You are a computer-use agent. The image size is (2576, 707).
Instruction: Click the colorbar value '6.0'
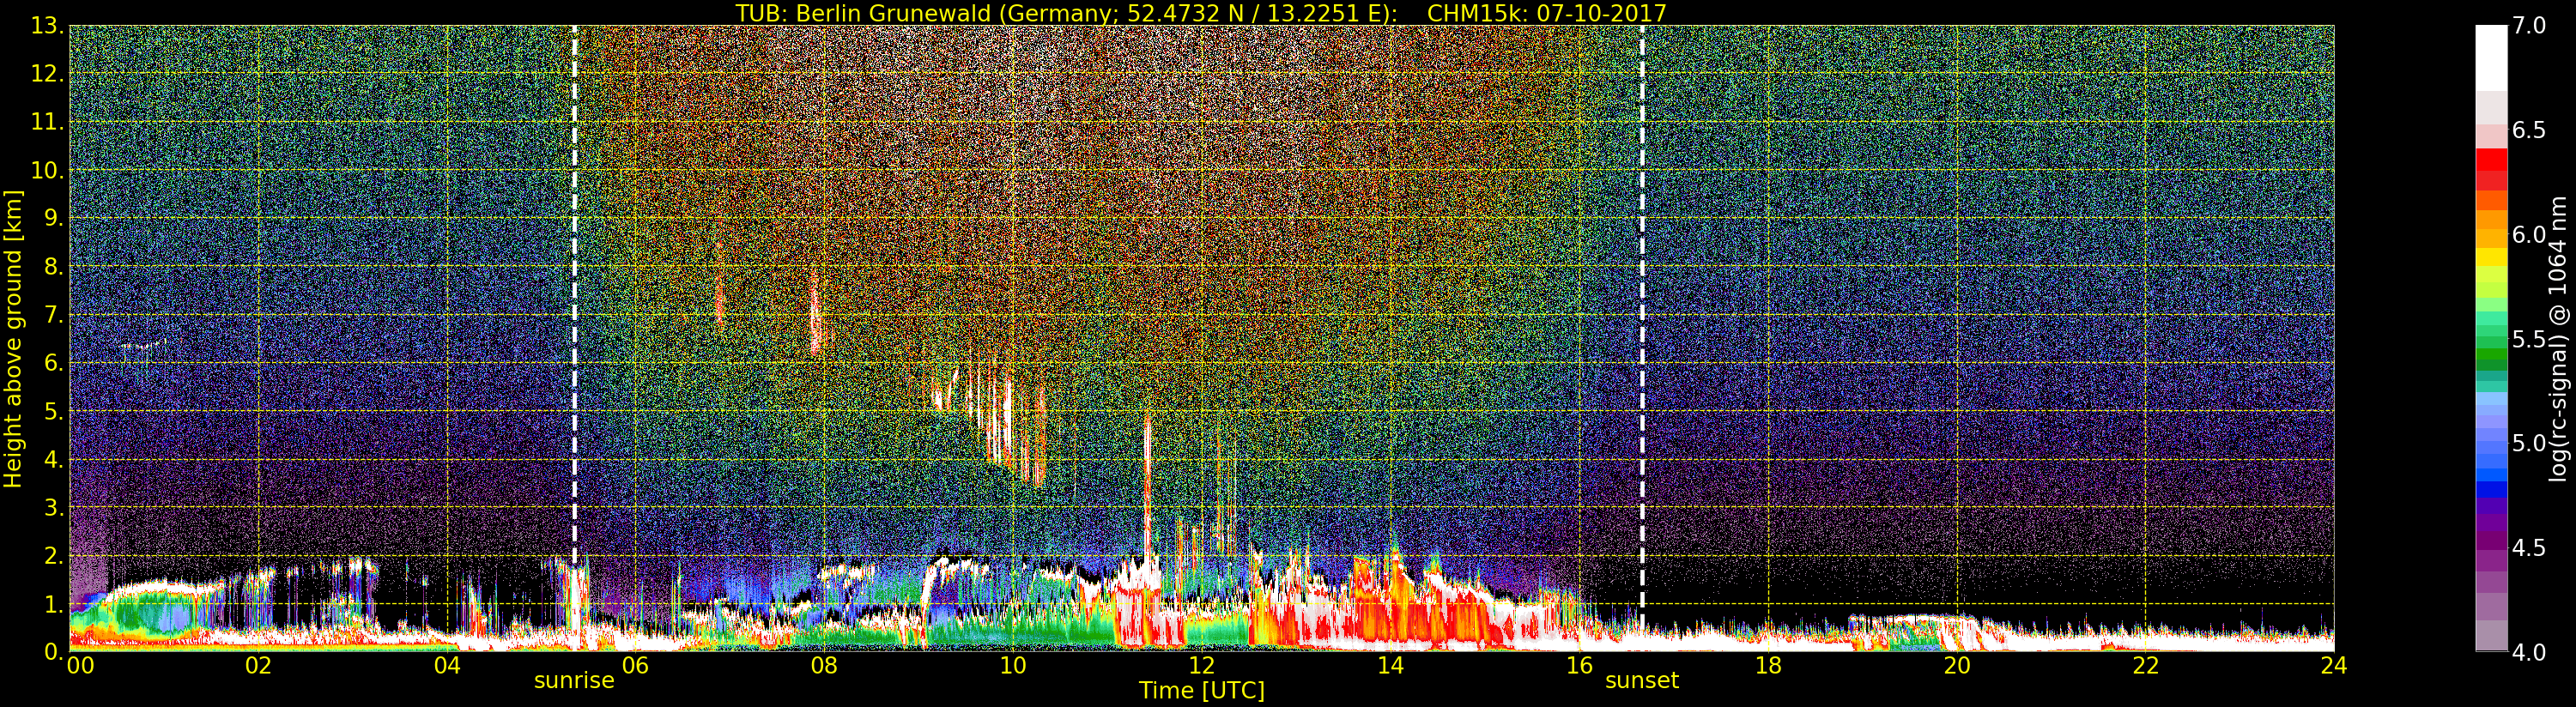[x=2529, y=235]
